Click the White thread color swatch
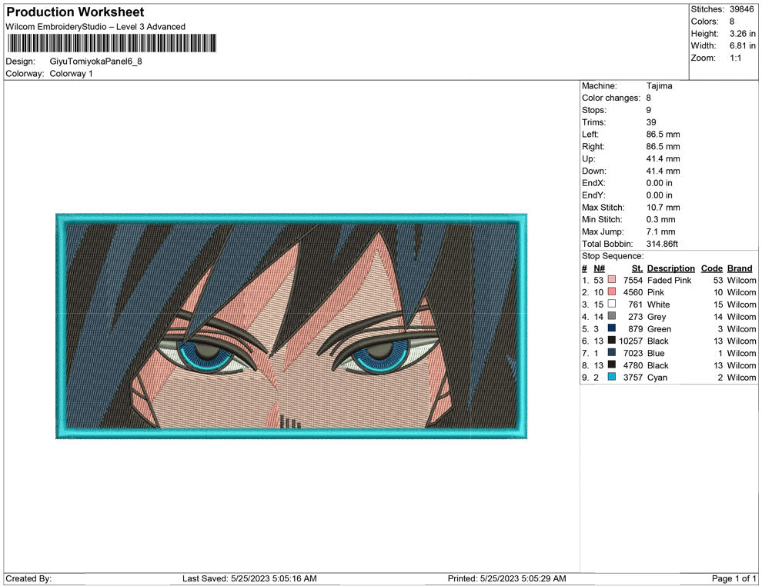 (x=612, y=304)
